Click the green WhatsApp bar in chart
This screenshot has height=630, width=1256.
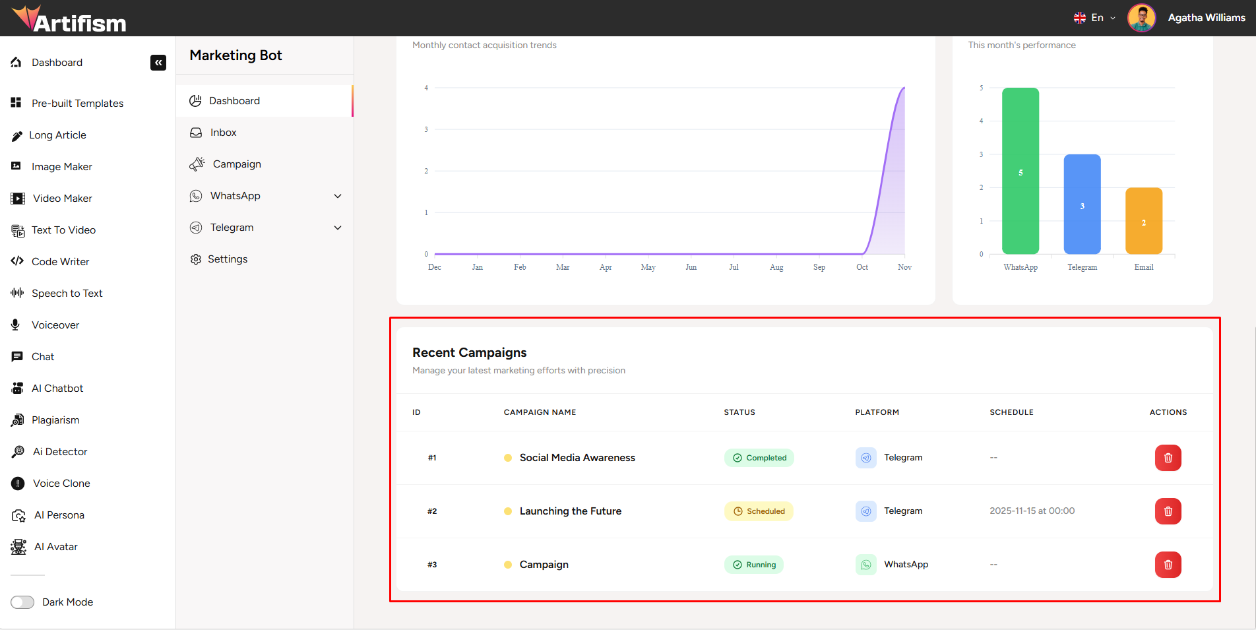point(1020,172)
